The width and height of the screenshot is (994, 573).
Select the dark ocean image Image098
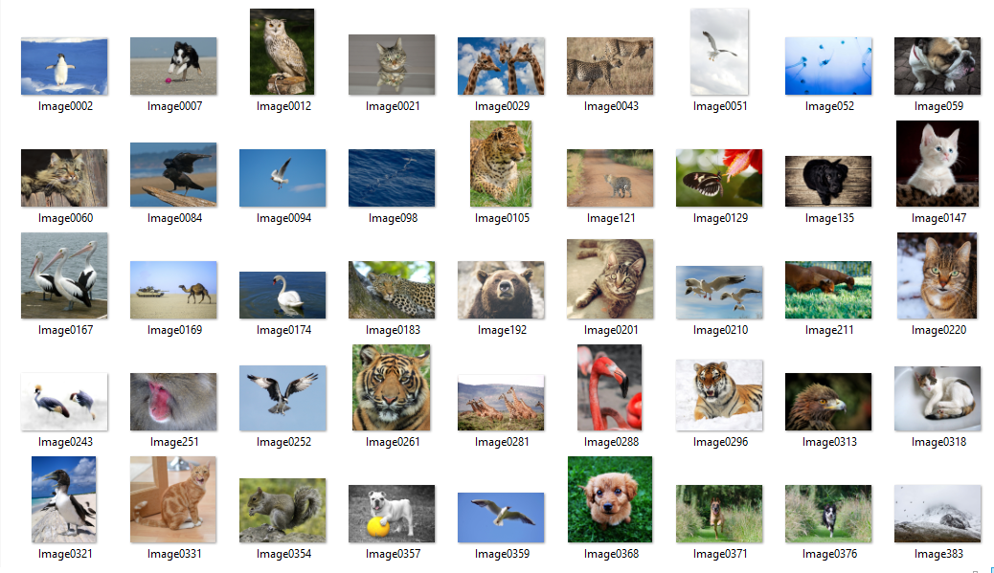tap(392, 178)
